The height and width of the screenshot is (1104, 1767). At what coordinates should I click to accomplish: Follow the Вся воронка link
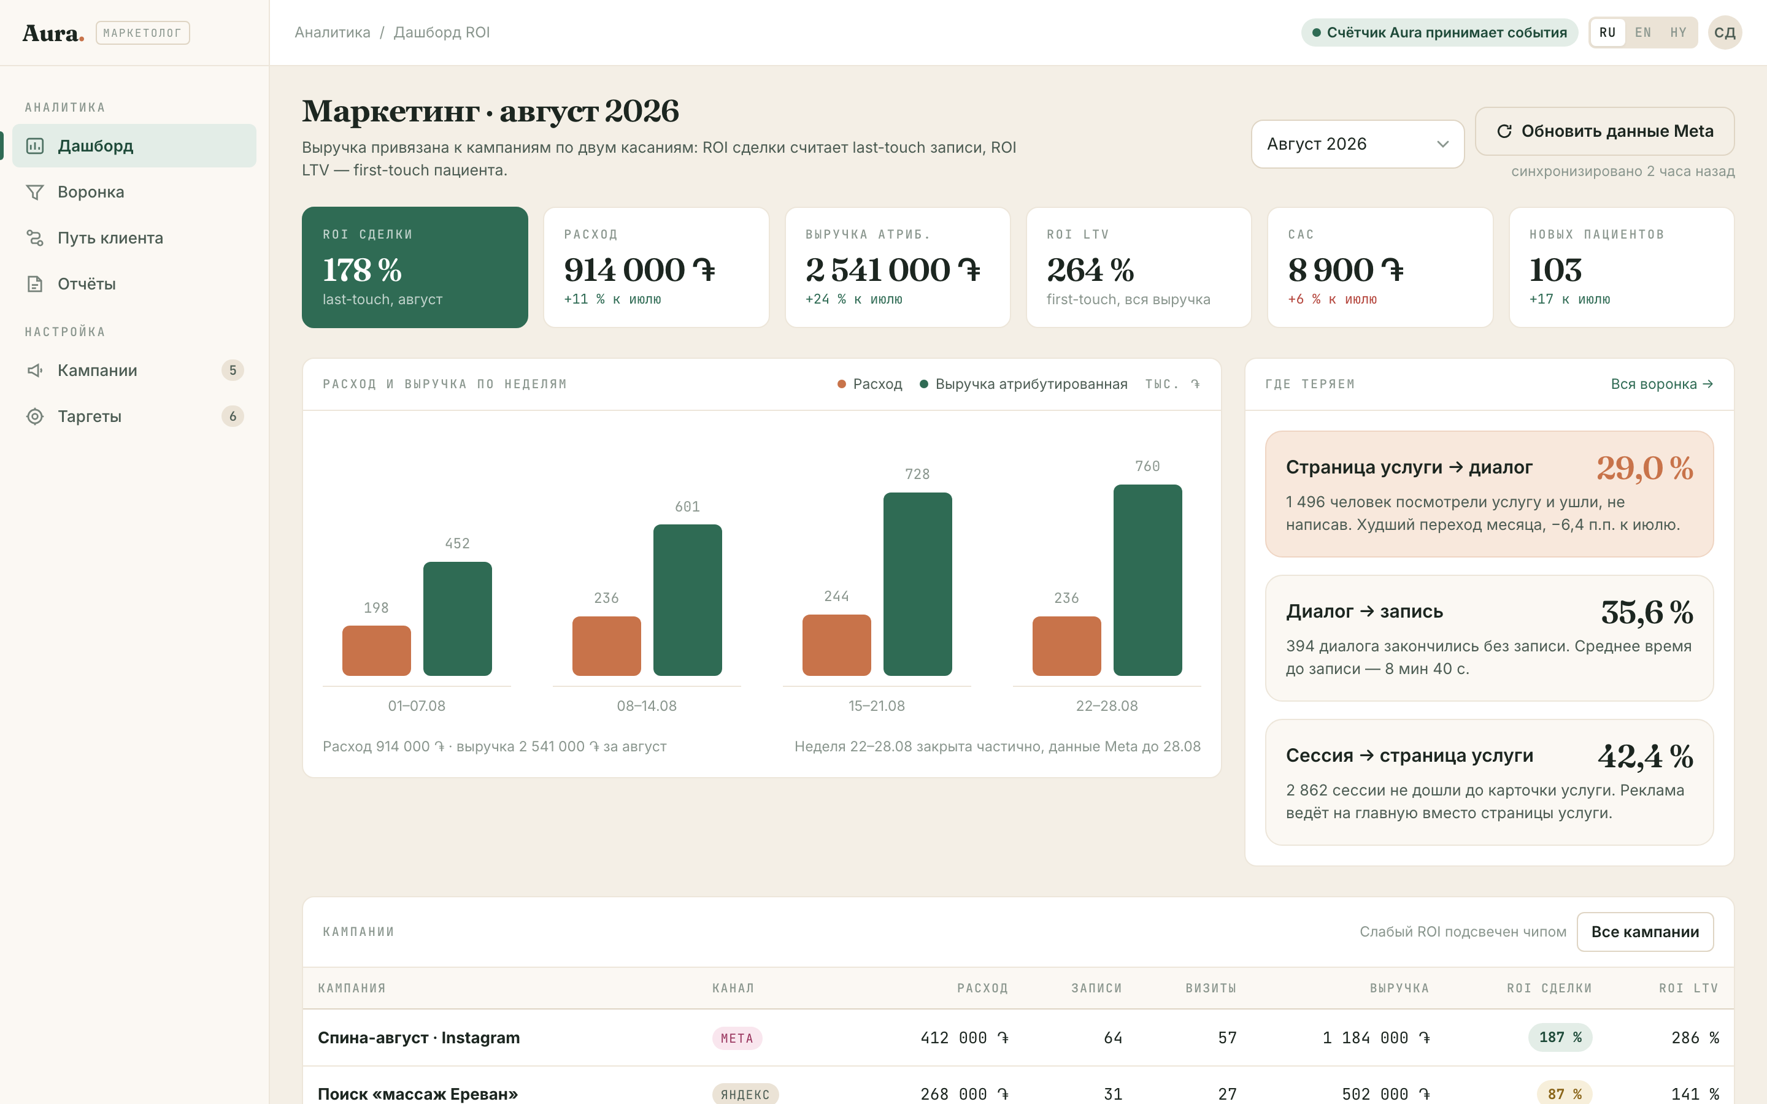click(x=1662, y=384)
